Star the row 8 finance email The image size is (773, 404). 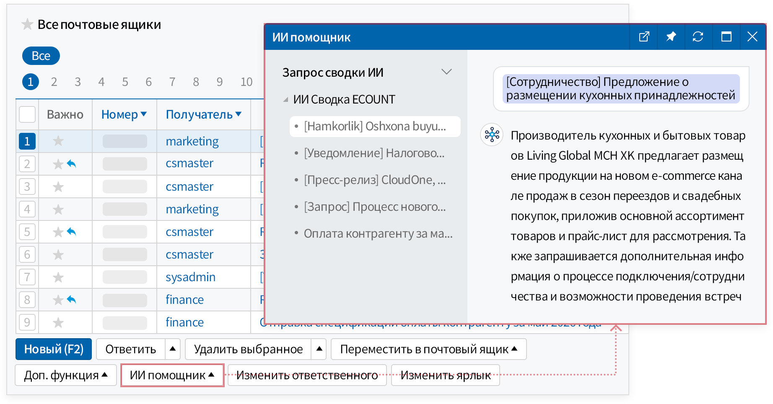[58, 300]
